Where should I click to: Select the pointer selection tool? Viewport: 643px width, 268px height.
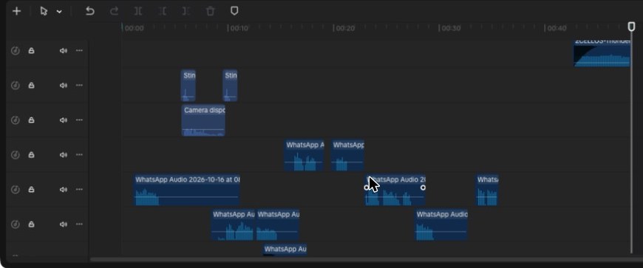click(44, 12)
